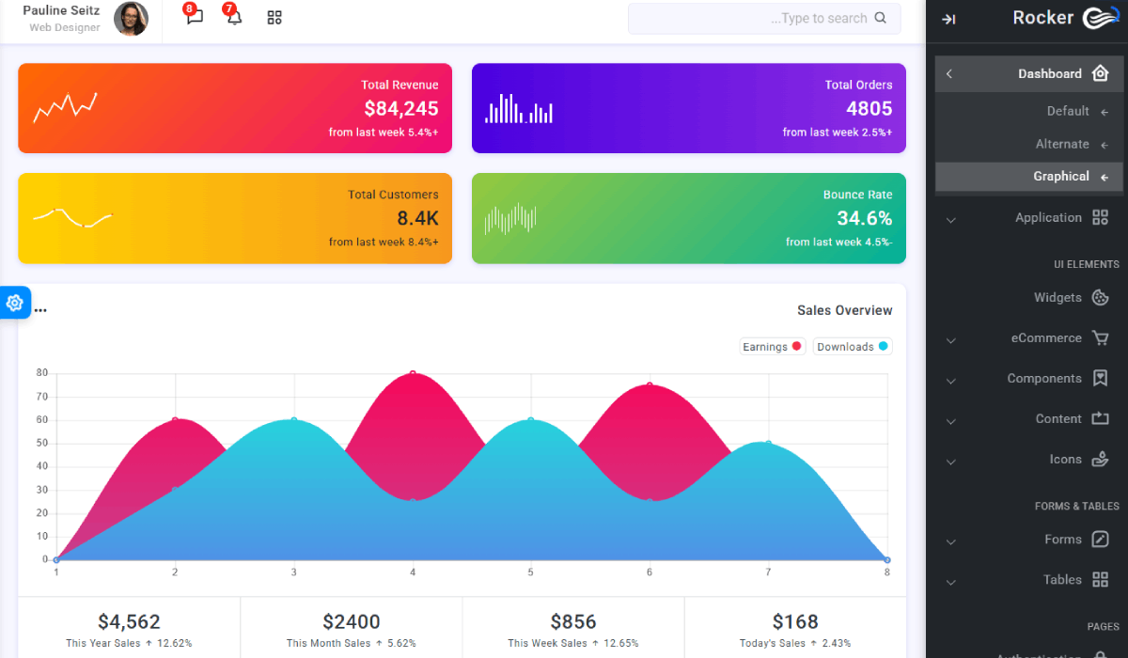Click the Widgets cookie icon
The image size is (1128, 658).
1101,297
